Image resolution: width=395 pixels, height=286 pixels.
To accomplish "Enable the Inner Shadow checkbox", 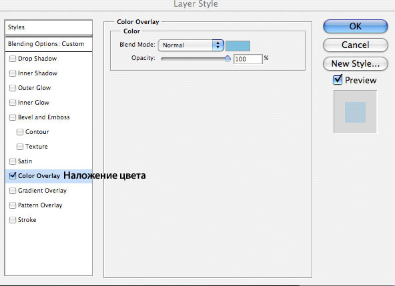I will (12, 73).
